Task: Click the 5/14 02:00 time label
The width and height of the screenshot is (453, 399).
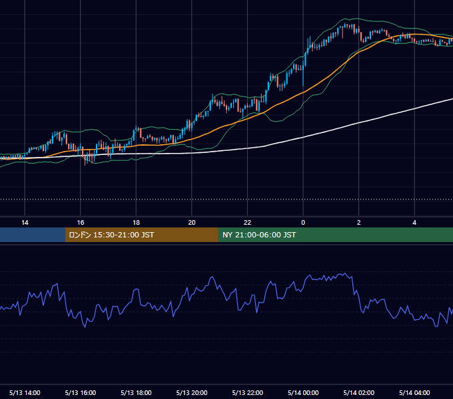Action: point(359,392)
